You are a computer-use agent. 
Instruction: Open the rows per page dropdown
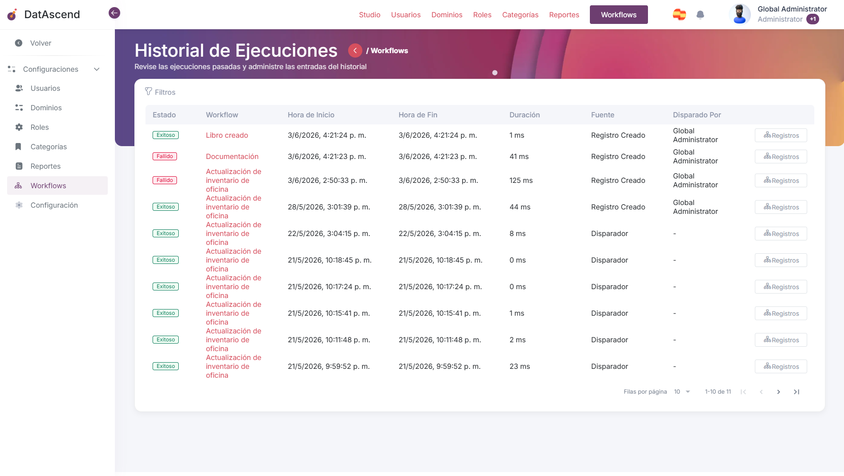click(x=682, y=391)
